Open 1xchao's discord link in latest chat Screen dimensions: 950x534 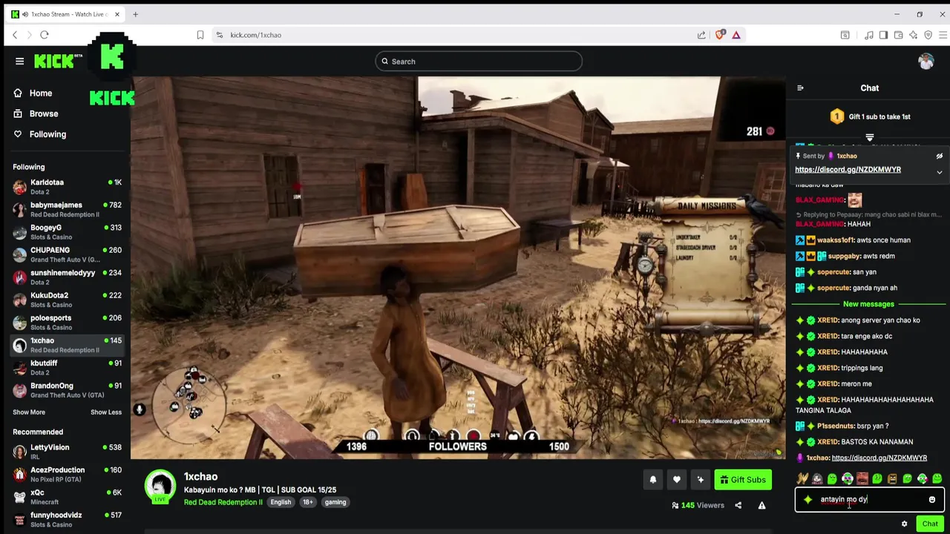click(879, 458)
